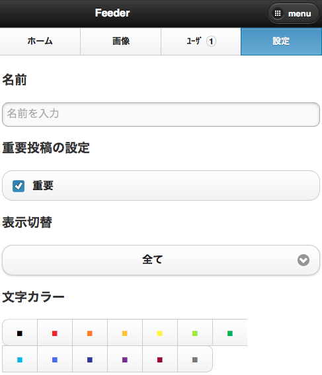
Task: Choose the red text color swatch
Action: tap(55, 333)
